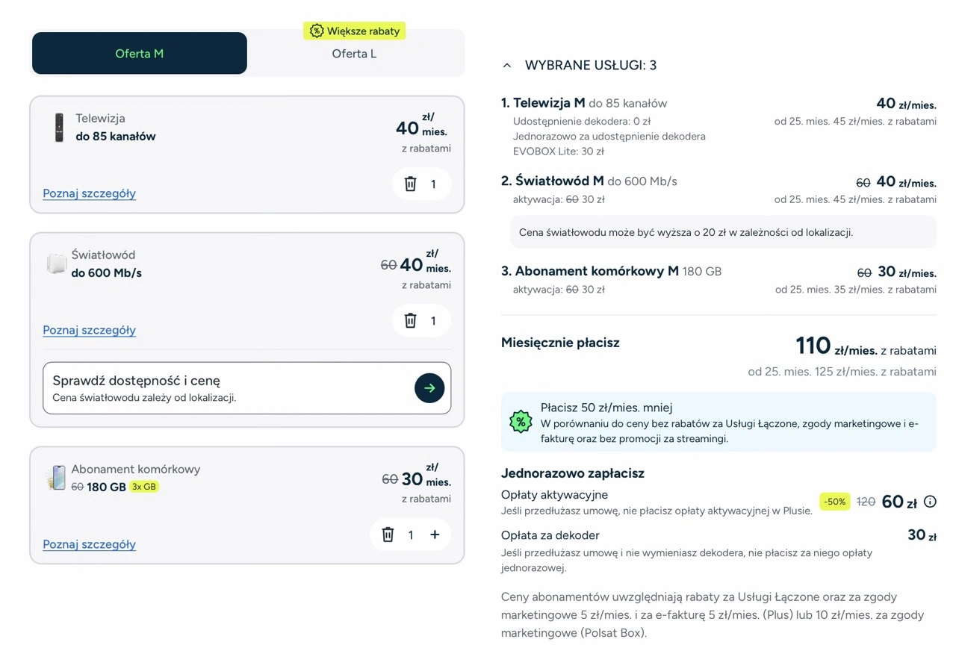This screenshot has height=645, width=956.
Task: Click the -50% discount tag
Action: coord(835,502)
